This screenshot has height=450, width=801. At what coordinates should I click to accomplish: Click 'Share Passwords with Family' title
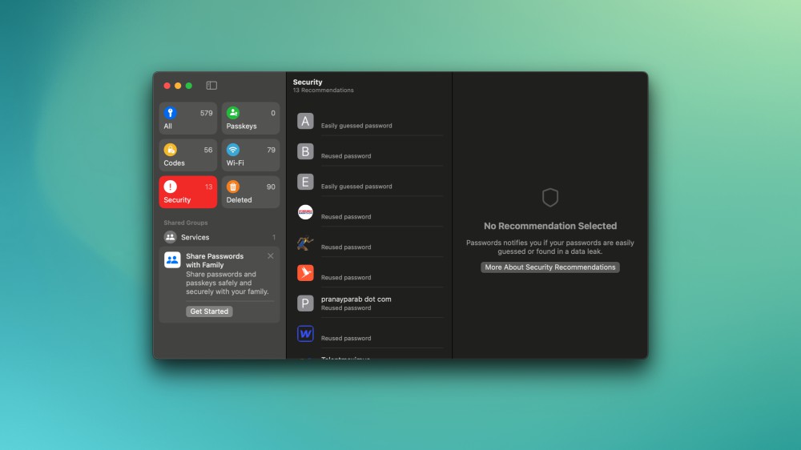215,260
